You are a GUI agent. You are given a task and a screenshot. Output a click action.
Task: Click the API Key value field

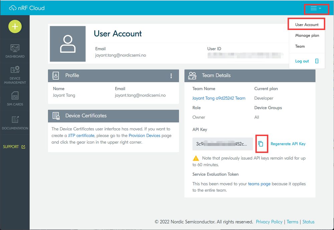222,144
